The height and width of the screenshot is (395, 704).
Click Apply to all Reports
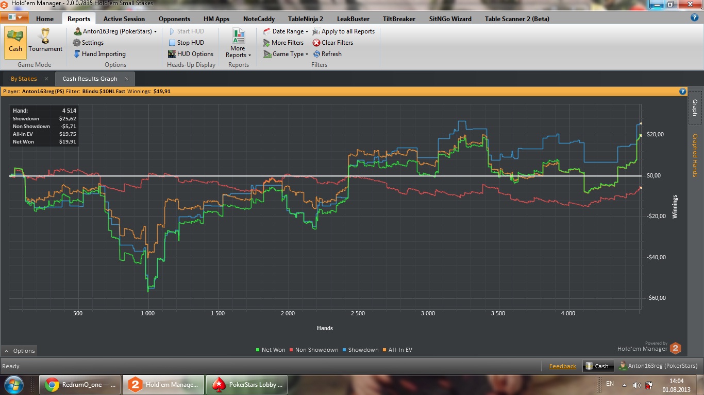point(344,31)
